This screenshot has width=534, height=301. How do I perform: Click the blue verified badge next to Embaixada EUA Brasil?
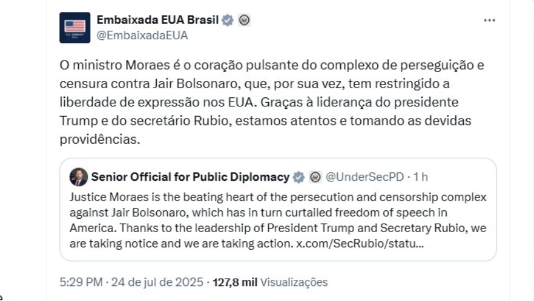click(x=228, y=21)
